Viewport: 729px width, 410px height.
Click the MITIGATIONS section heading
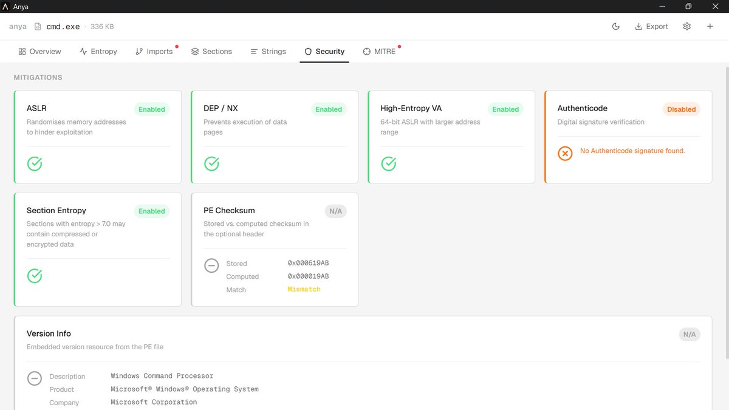pos(38,78)
